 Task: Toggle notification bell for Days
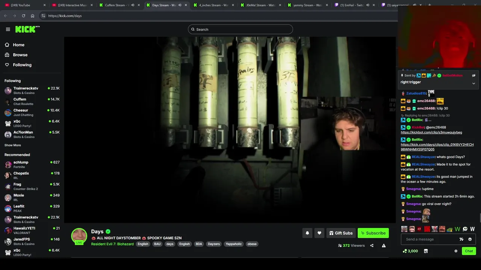pos(307,233)
